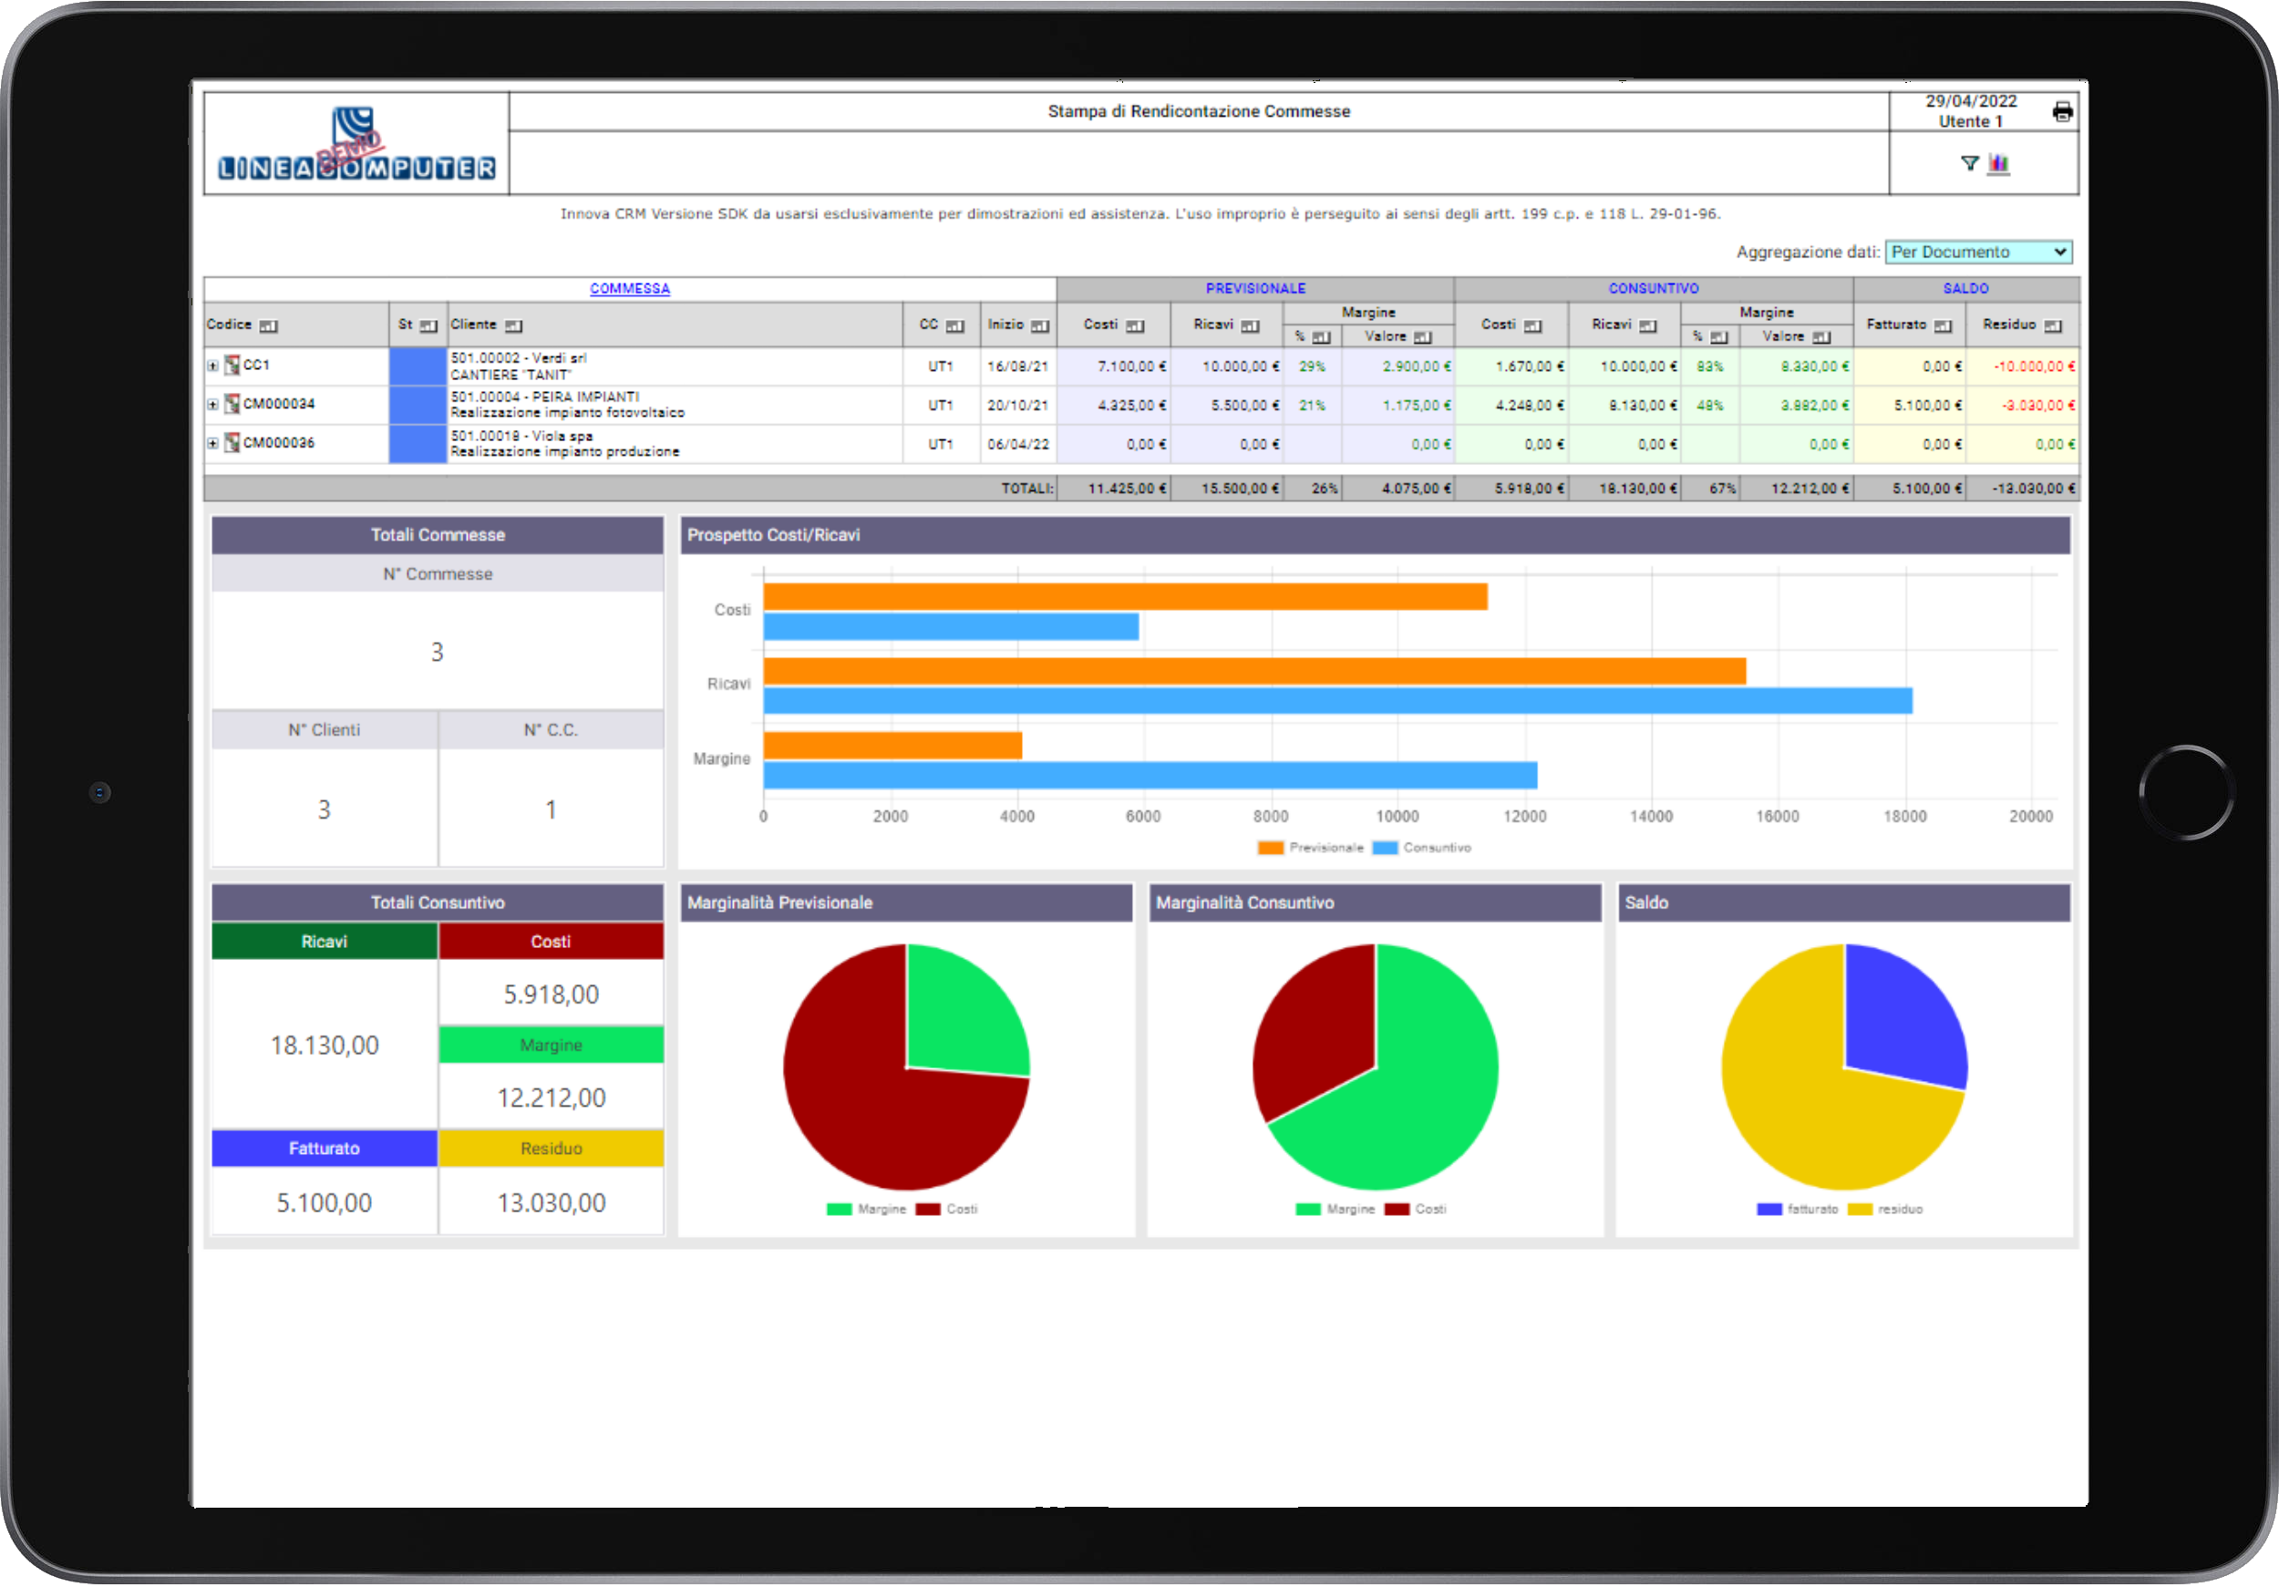
Task: Sort by Consuntivo Margine % icon
Action: 1719,337
